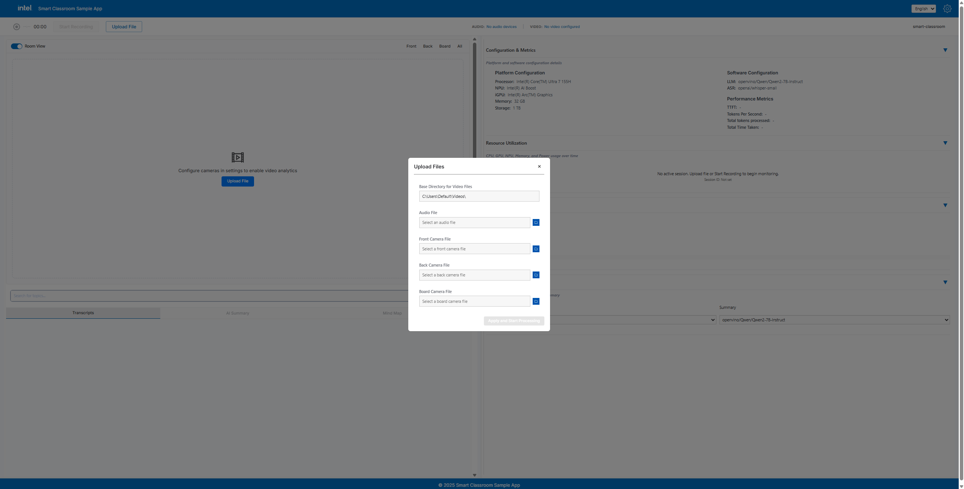964x489 pixels.
Task: Open folder picker for Back Camera File
Action: click(535, 275)
